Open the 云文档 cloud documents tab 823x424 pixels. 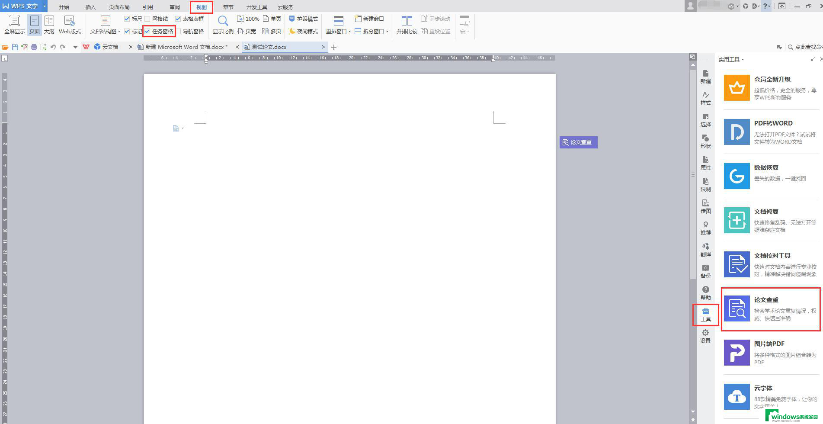click(110, 47)
